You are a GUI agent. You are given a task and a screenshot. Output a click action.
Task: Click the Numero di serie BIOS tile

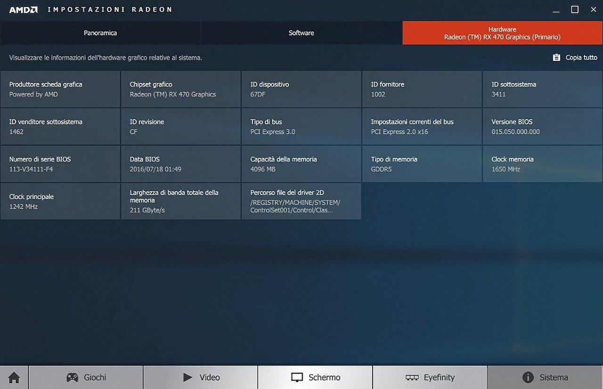[x=60, y=164]
